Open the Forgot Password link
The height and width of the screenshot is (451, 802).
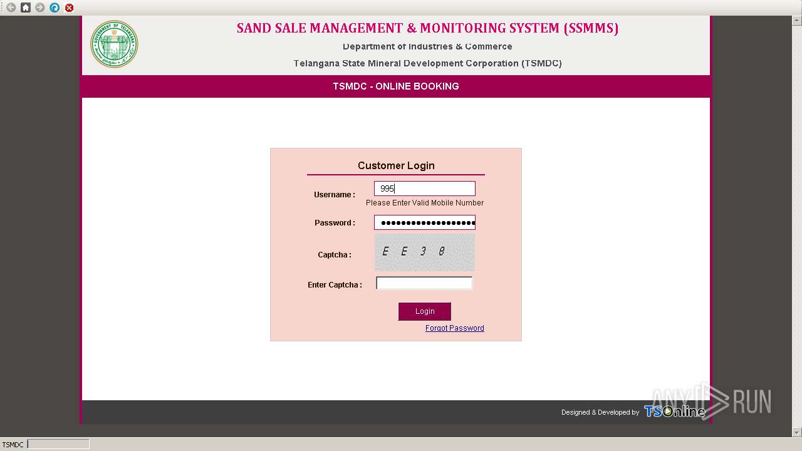[455, 328]
